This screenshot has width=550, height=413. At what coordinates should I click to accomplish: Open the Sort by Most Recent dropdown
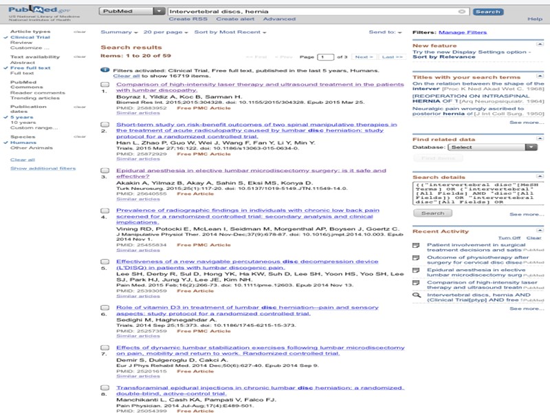(230, 32)
